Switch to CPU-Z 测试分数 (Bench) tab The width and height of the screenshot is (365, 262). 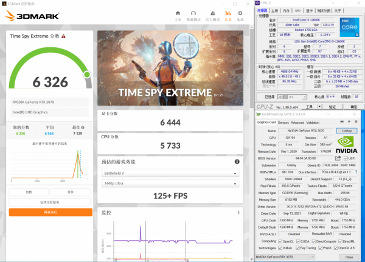pos(324,11)
